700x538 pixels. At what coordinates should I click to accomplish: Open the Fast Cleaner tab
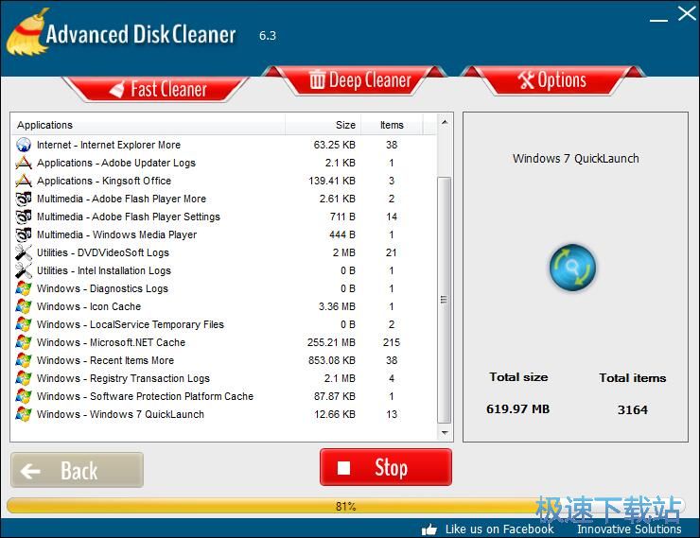pyautogui.click(x=157, y=89)
